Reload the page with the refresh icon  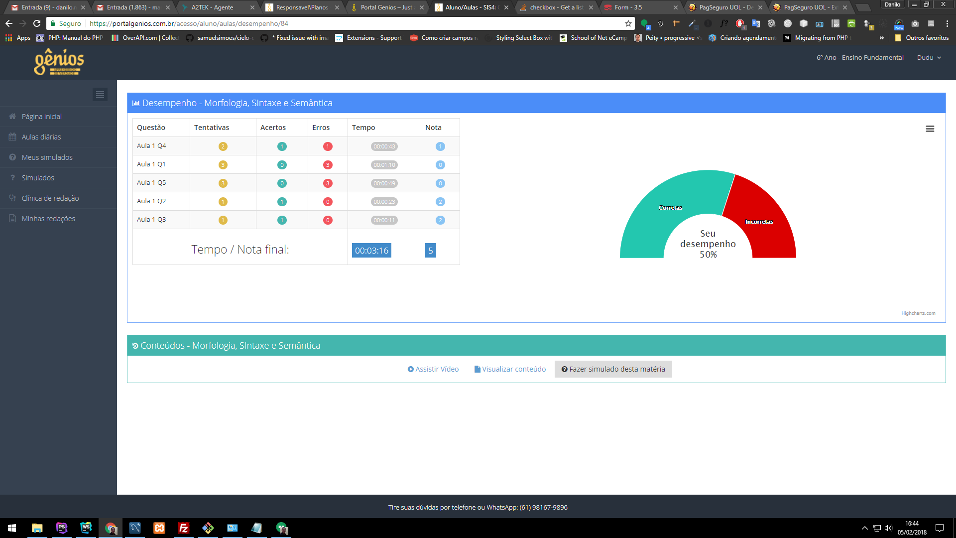tap(37, 23)
